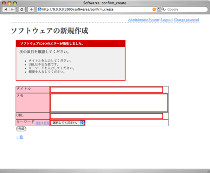
Task: Submit the form with the 作成 button
Action: 21,129
